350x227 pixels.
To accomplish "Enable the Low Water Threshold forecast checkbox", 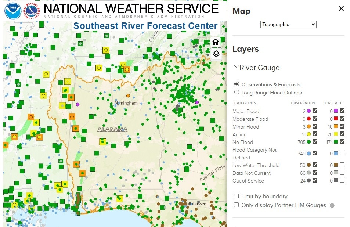I will click(342, 165).
